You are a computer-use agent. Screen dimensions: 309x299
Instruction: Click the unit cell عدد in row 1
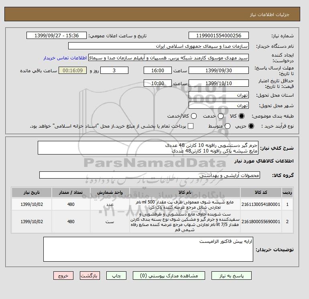[110, 204]
